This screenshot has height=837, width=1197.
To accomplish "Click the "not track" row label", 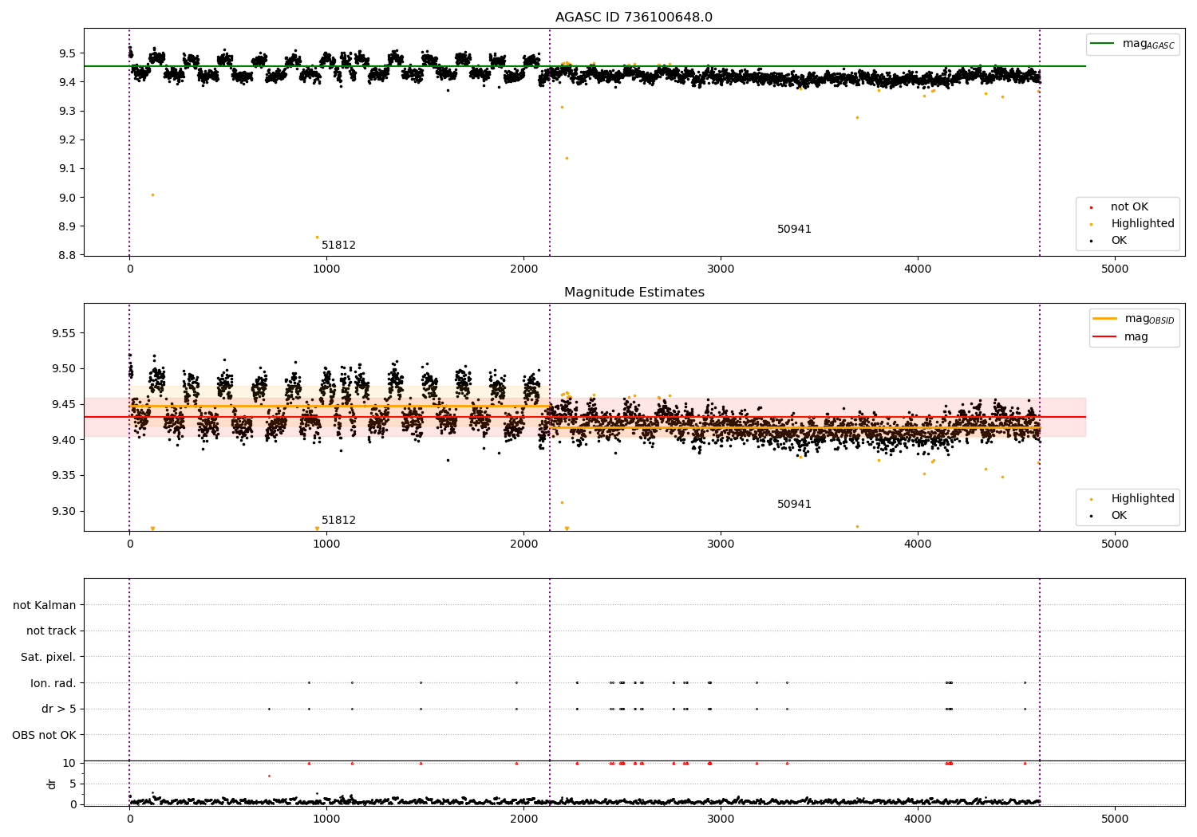I will 51,631.
